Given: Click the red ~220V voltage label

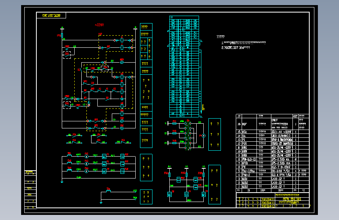Looking at the screenshot, I should click(99, 25).
